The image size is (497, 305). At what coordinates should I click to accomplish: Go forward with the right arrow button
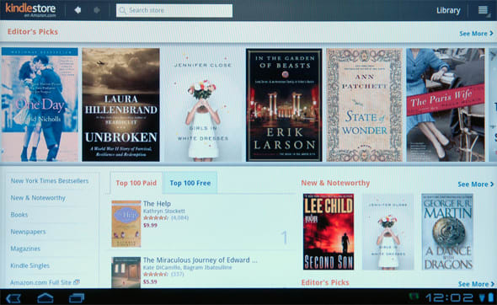click(x=97, y=10)
